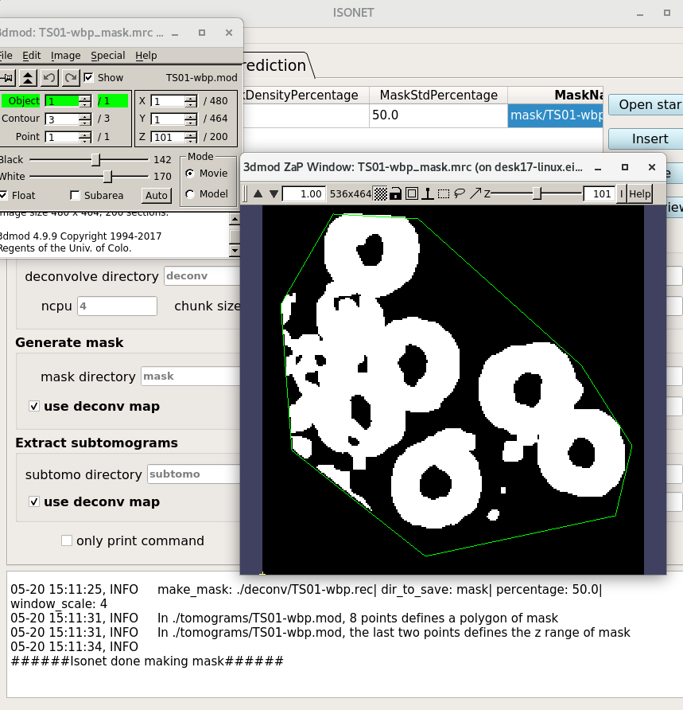This screenshot has height=710, width=683.
Task: Click the keep-on-top double arrow icon
Action: [28, 77]
